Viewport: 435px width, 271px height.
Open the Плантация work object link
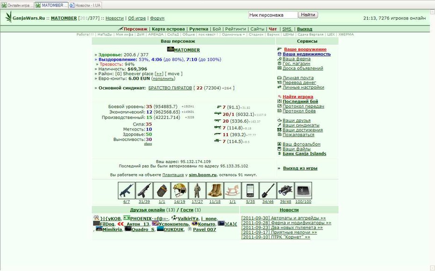[x=173, y=175]
